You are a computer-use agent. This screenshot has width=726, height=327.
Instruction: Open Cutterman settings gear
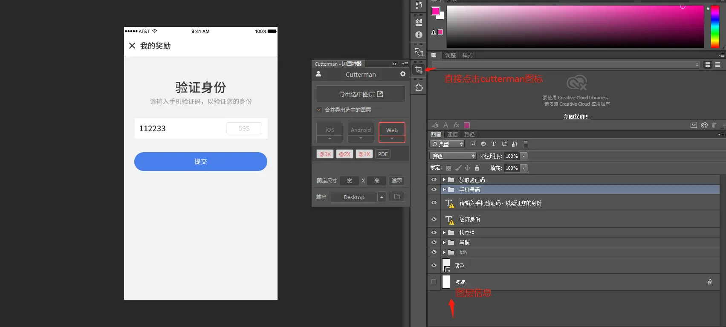403,74
